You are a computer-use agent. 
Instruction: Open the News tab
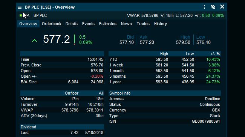point(126,24)
